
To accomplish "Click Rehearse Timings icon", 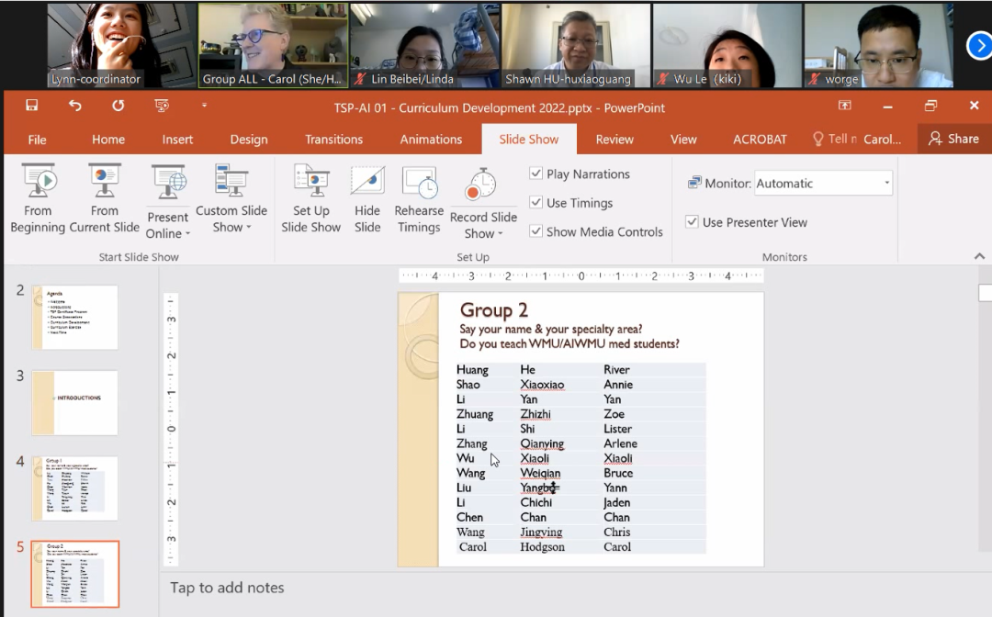I will [419, 197].
